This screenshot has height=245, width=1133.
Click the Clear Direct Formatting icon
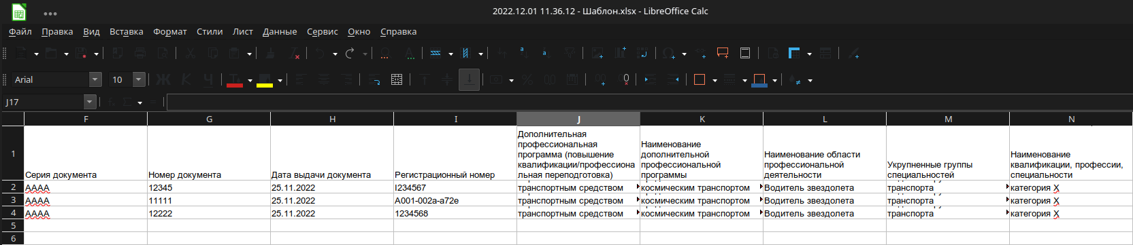coord(295,53)
